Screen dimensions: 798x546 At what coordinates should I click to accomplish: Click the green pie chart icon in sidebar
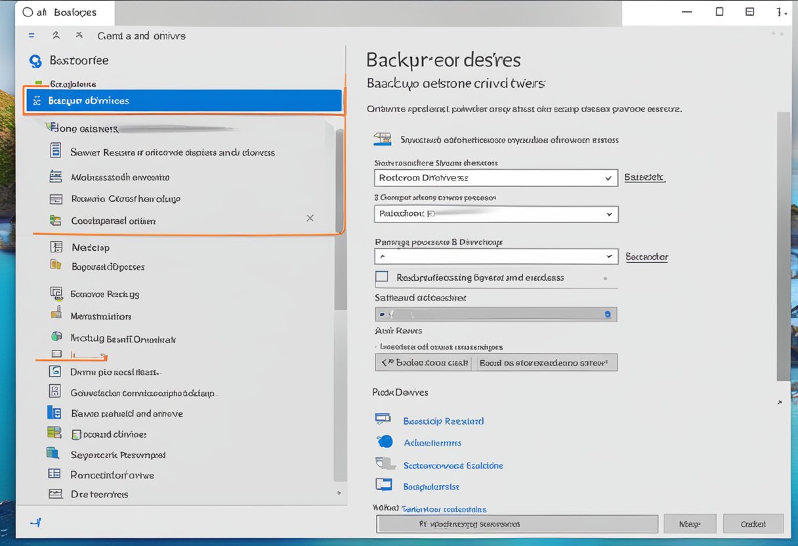tap(56, 337)
